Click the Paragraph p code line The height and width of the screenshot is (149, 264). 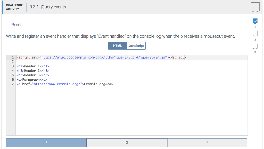click(32, 80)
